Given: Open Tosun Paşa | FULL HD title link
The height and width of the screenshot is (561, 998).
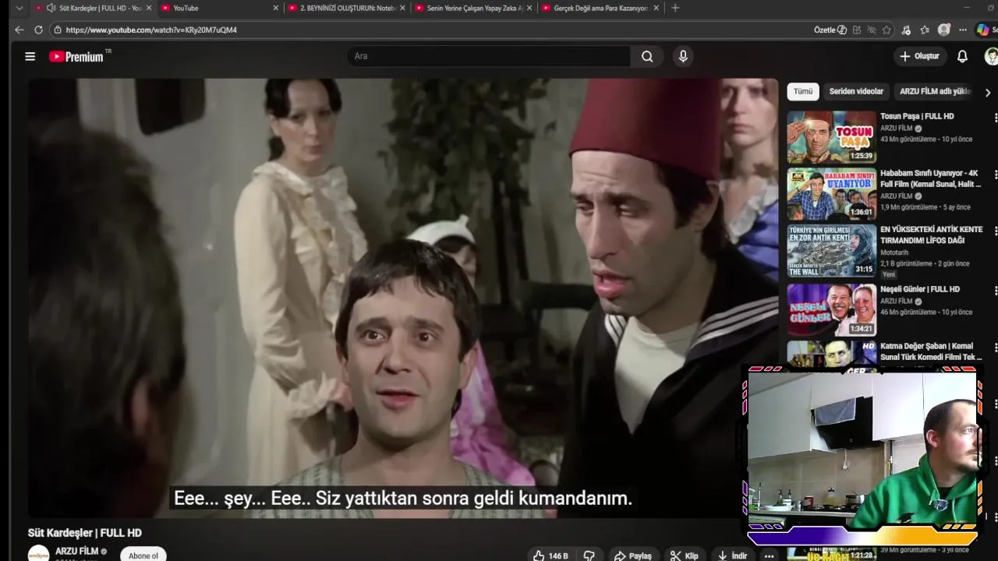Looking at the screenshot, I should point(917,116).
